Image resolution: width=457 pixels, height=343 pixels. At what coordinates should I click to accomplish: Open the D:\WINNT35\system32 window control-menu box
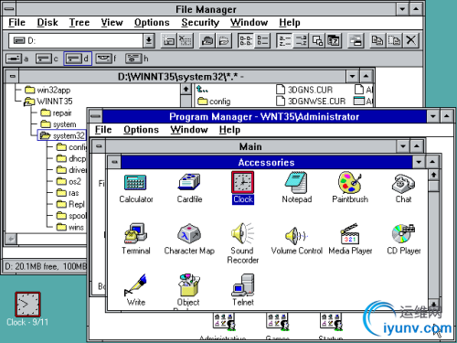click(13, 76)
